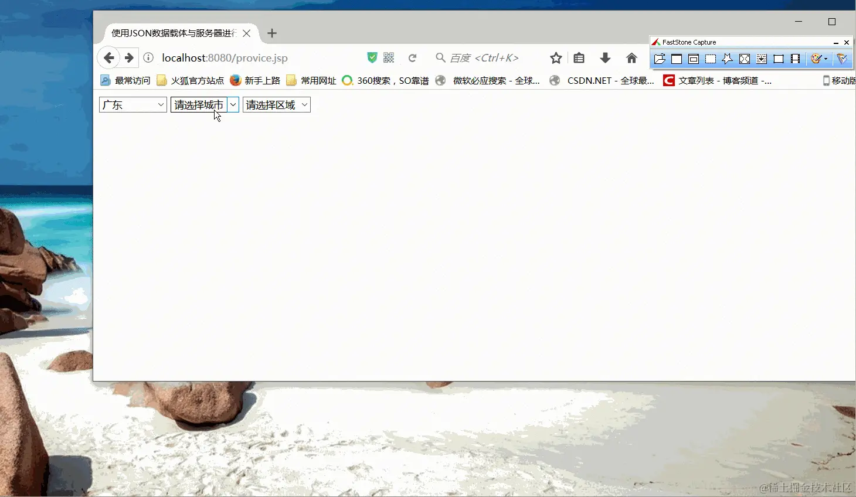The image size is (856, 497).
Task: Capture freehand region star icon
Action: coord(728,59)
